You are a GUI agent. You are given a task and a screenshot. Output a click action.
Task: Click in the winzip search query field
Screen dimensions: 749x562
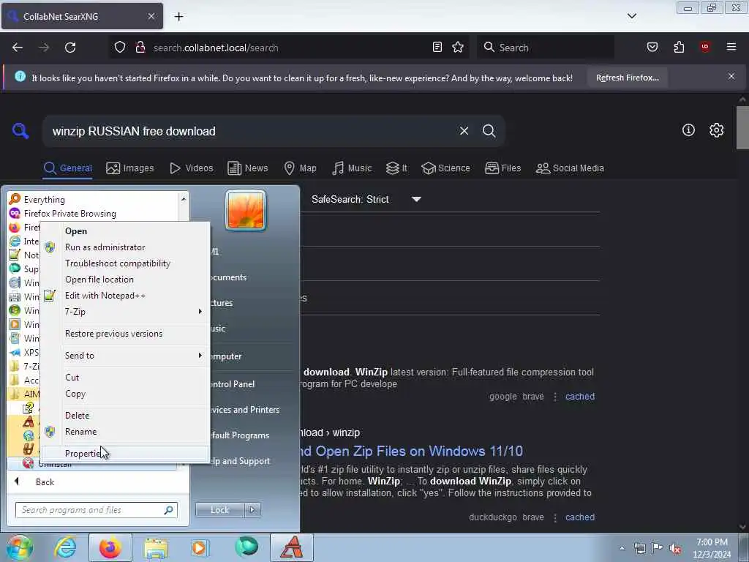point(249,131)
